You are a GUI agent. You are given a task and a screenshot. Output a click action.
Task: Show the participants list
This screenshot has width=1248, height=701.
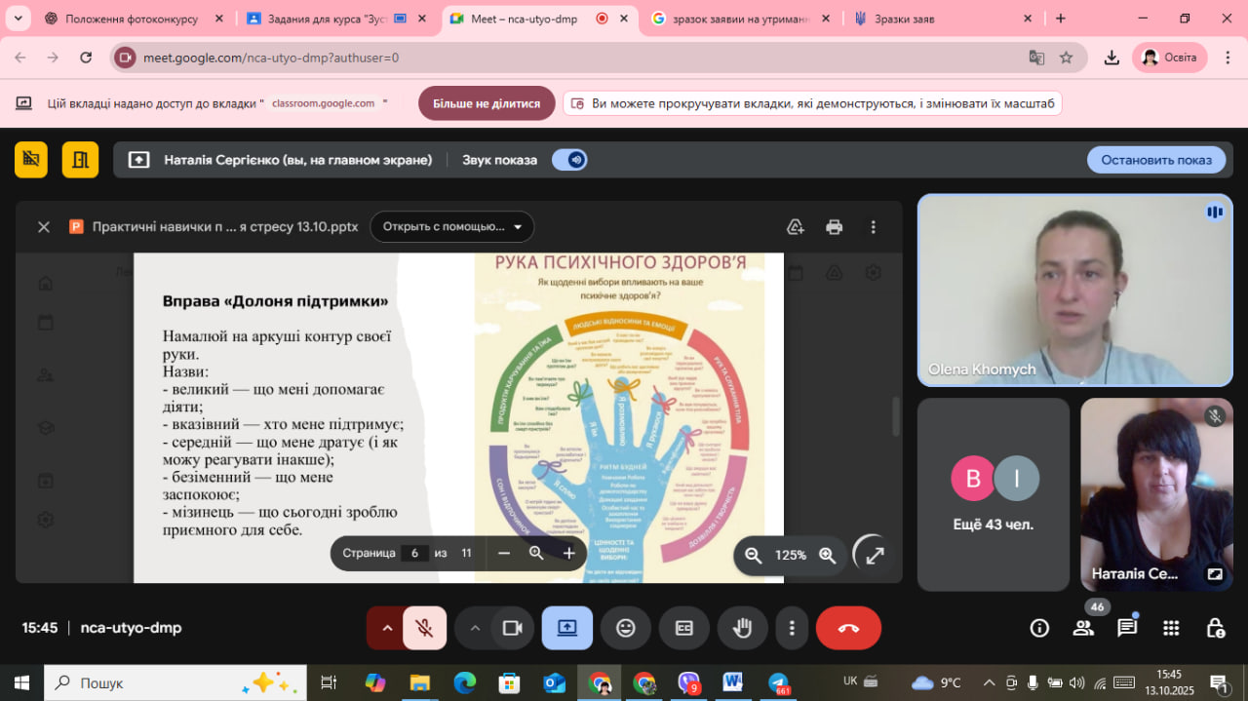tap(1083, 628)
